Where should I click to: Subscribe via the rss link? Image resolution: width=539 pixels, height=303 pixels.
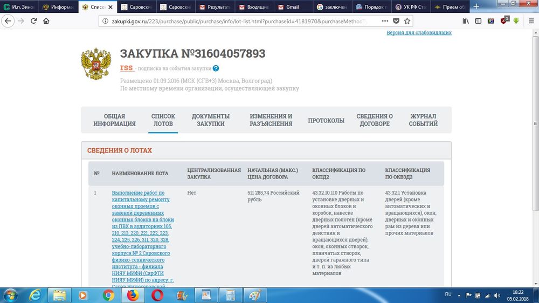click(127, 68)
